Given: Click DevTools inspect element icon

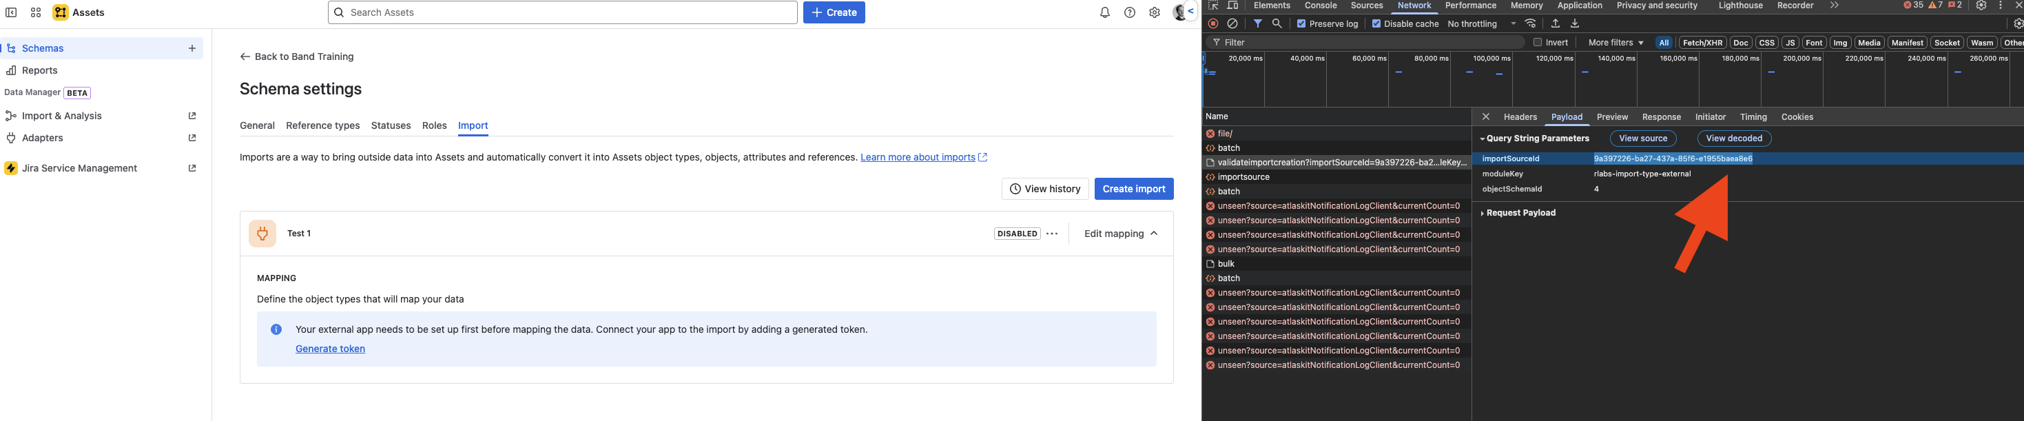Looking at the screenshot, I should pos(1213,6).
